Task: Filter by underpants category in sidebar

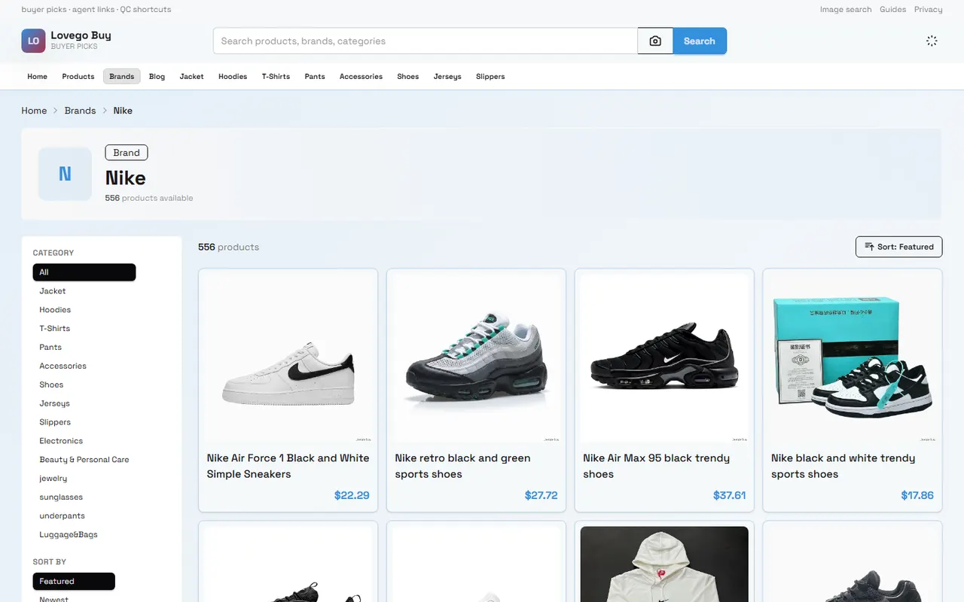Action: (x=62, y=515)
